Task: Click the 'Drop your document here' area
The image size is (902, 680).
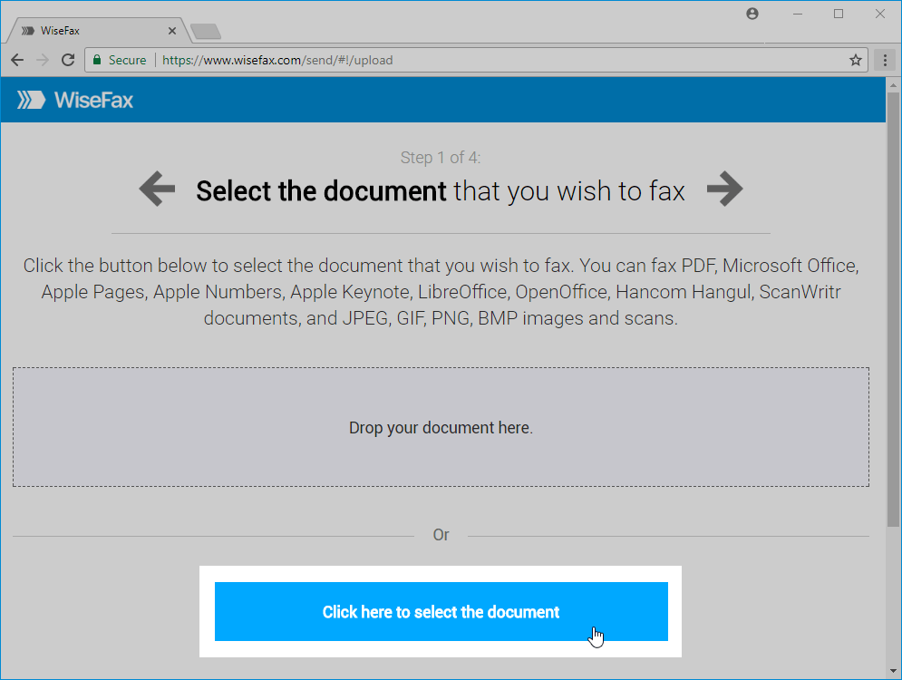Action: click(441, 427)
